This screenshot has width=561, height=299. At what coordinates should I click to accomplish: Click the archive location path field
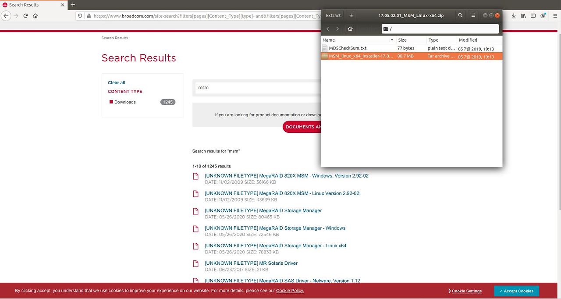coord(440,29)
